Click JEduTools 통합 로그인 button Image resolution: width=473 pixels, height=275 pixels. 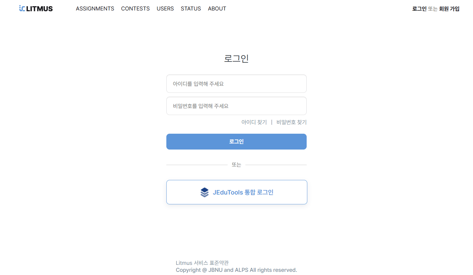click(237, 192)
